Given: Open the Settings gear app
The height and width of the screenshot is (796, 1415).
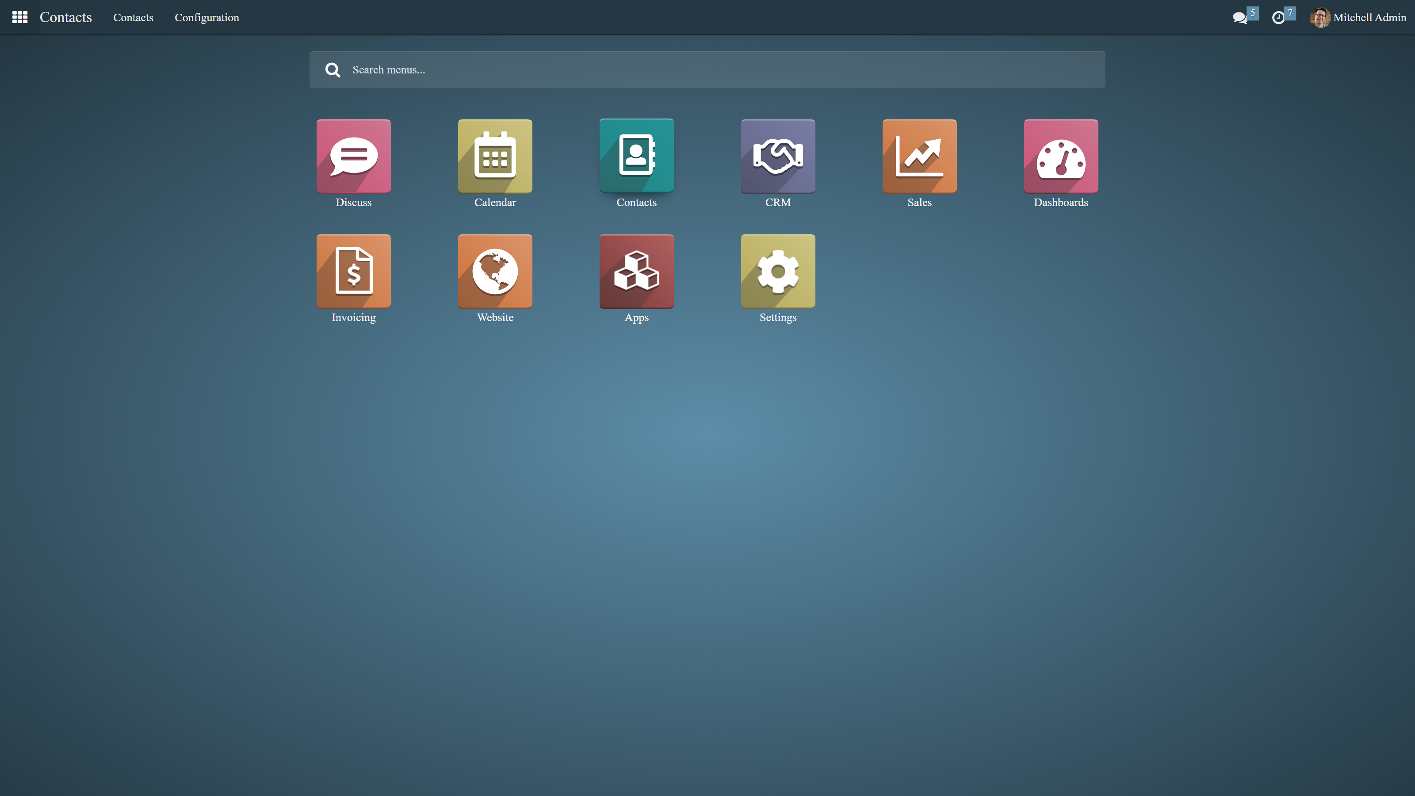Looking at the screenshot, I should [x=778, y=272].
